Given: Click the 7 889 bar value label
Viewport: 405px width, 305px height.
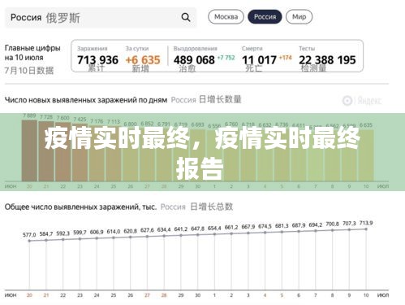Looking at the screenshot, I should pyautogui.click(x=29, y=115).
